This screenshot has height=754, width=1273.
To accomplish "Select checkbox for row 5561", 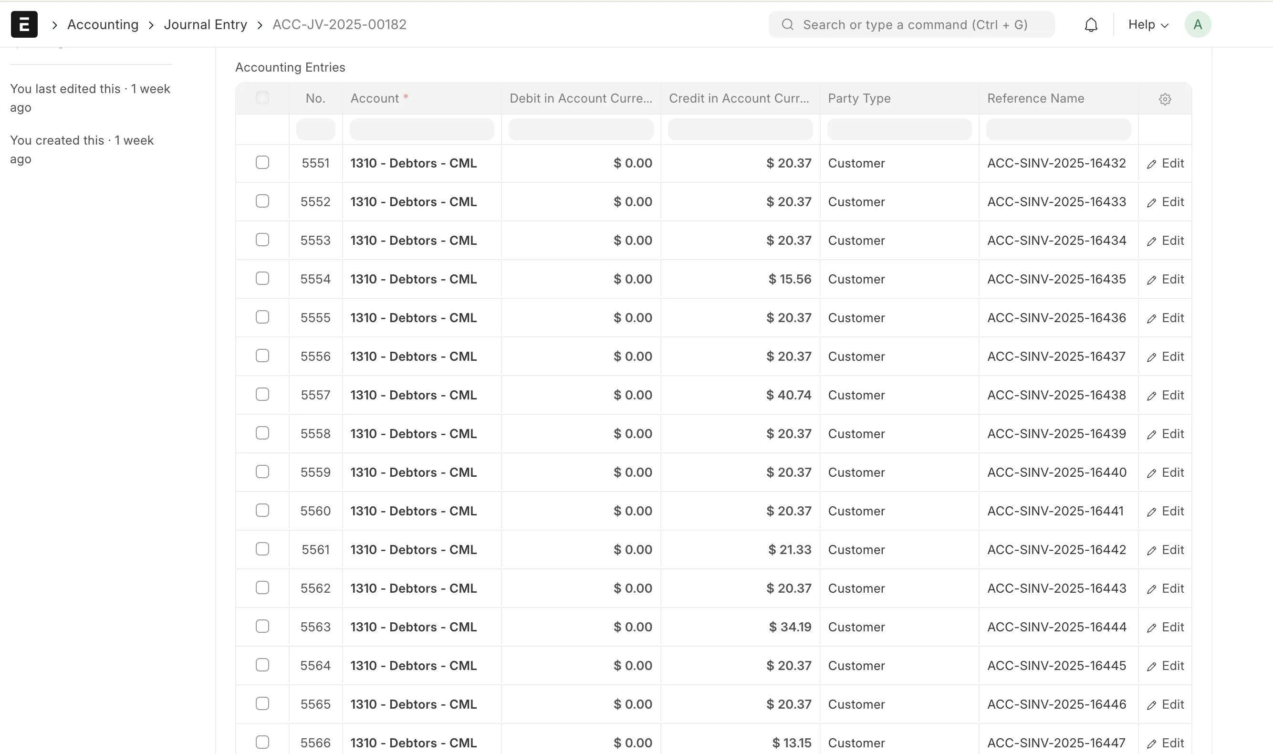I will point(262,549).
